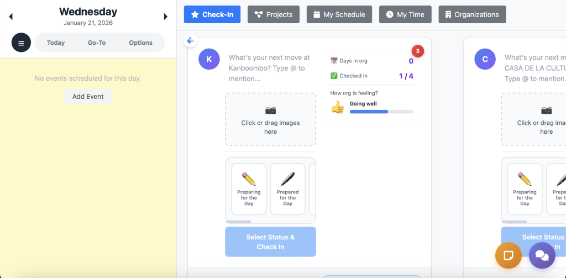Go to previous day with left arrow

coord(11,17)
